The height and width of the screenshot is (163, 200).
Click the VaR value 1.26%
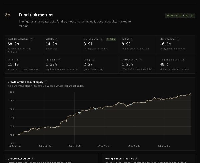pos(127,64)
